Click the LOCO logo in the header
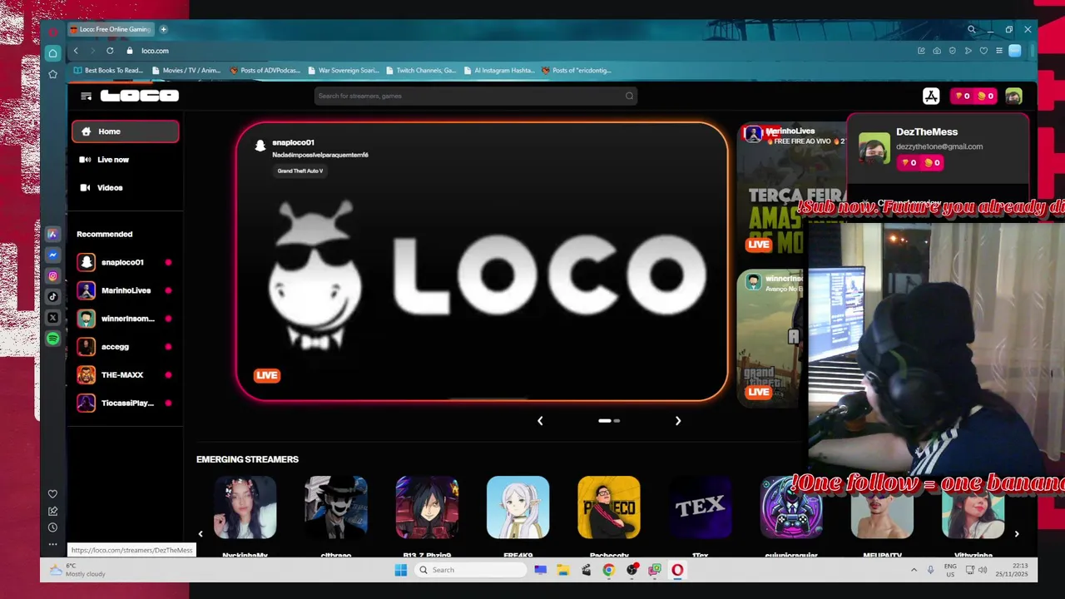Image resolution: width=1065 pixels, height=599 pixels. [140, 96]
